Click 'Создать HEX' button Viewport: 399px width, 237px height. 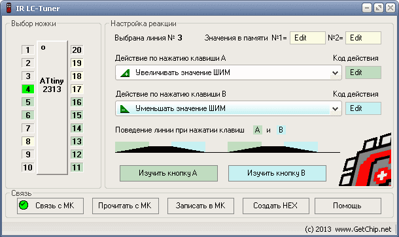point(276,206)
